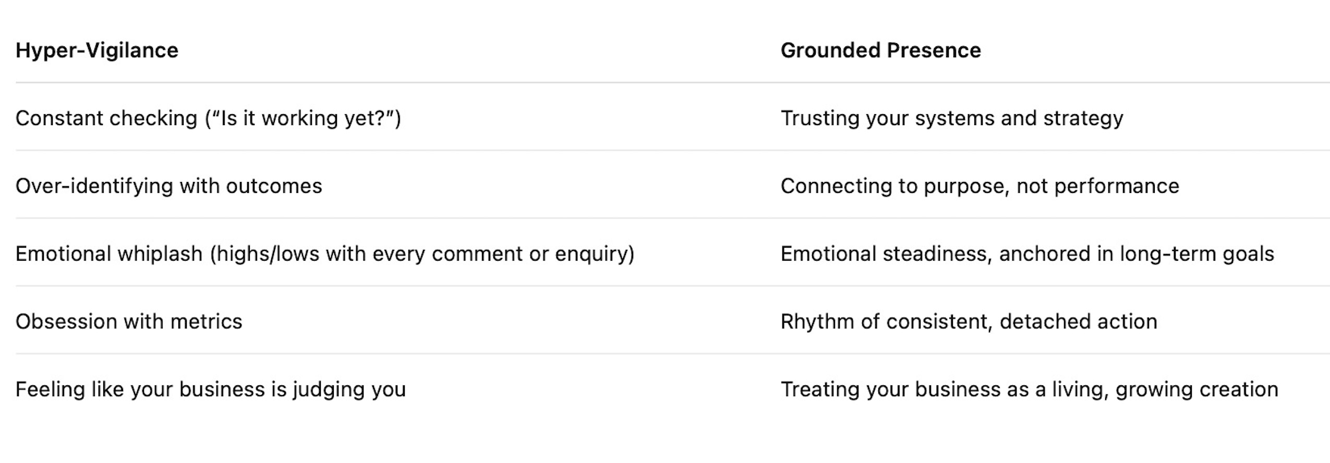Click 'Over-identifying with outcomes' cell
The width and height of the screenshot is (1330, 463).
pyautogui.click(x=168, y=186)
